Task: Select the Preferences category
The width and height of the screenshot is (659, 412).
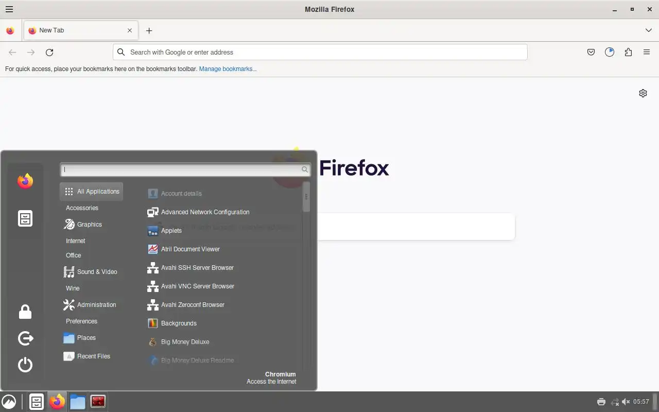Action: click(x=81, y=321)
